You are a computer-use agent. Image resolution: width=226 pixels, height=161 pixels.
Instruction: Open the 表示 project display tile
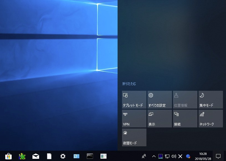click(160, 119)
